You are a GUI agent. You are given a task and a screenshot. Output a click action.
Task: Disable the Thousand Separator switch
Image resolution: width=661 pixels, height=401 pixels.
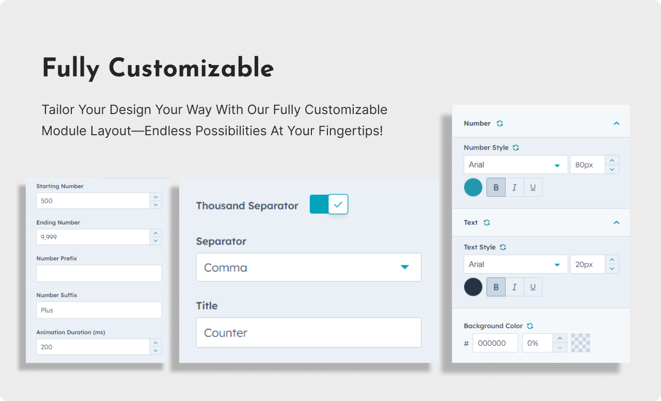coord(329,204)
